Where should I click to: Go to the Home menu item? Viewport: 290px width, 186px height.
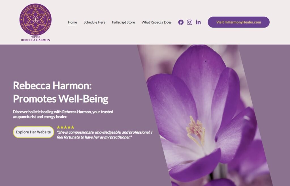pyautogui.click(x=72, y=22)
